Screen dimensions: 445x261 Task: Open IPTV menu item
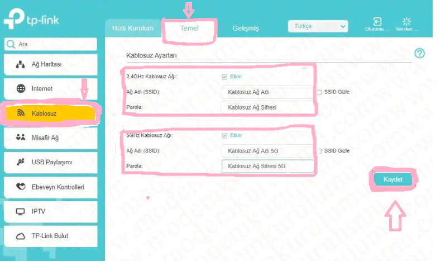click(50, 212)
